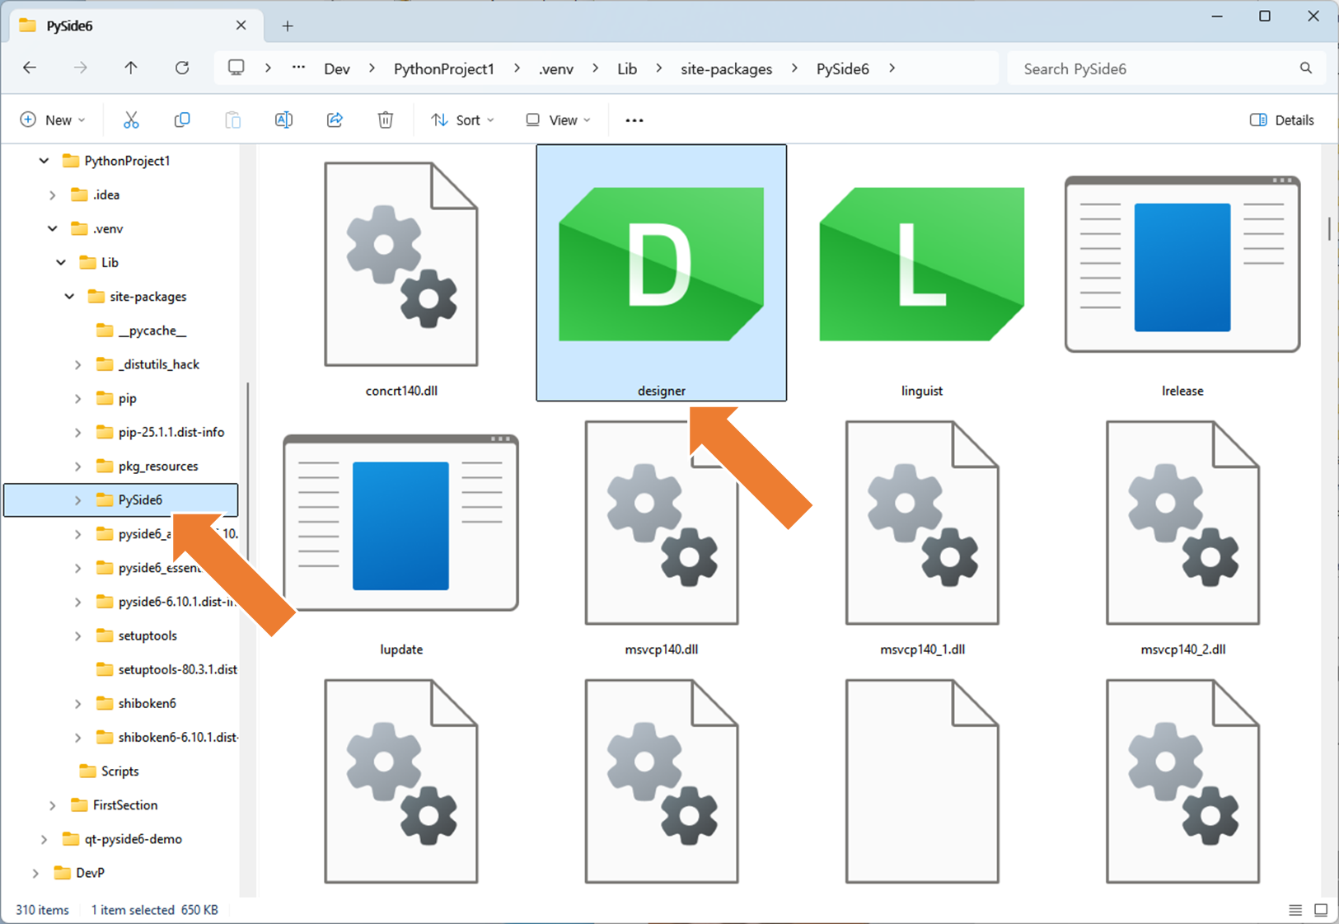Expand the pip folder node
Viewport: 1339px width, 924px height.
(77, 399)
